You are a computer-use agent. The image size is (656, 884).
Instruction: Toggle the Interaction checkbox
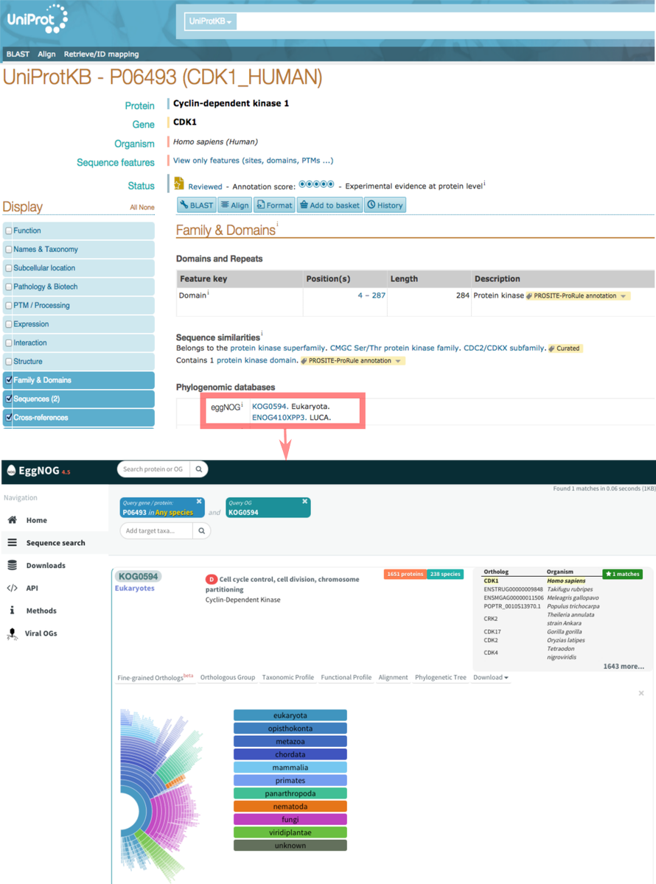[9, 343]
